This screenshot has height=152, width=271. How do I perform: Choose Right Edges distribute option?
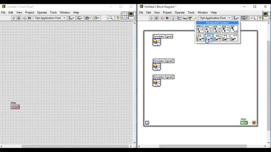[217, 38]
